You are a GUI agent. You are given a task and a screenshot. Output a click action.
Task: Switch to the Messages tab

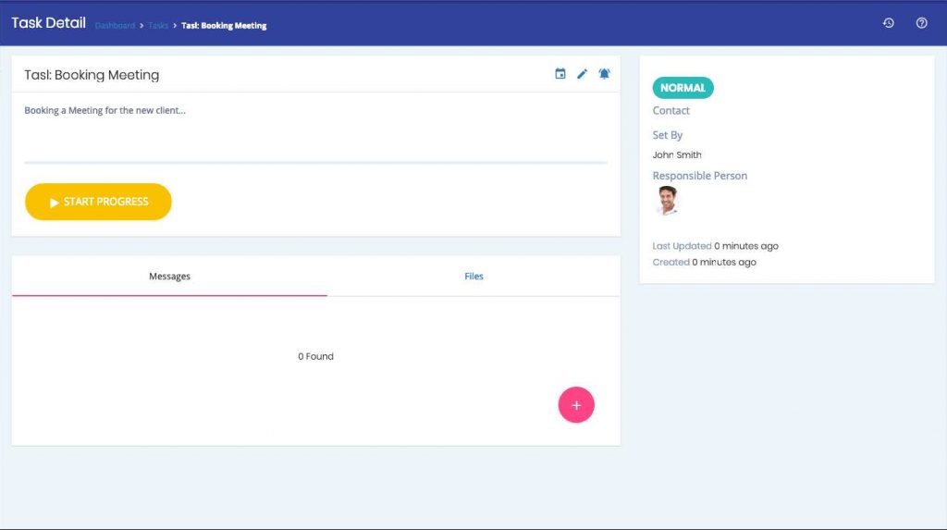click(169, 277)
